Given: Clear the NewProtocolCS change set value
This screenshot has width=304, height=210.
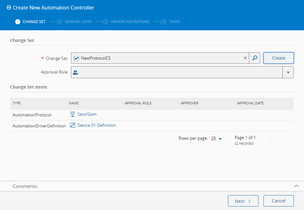Looking at the screenshot, I should click(x=245, y=58).
